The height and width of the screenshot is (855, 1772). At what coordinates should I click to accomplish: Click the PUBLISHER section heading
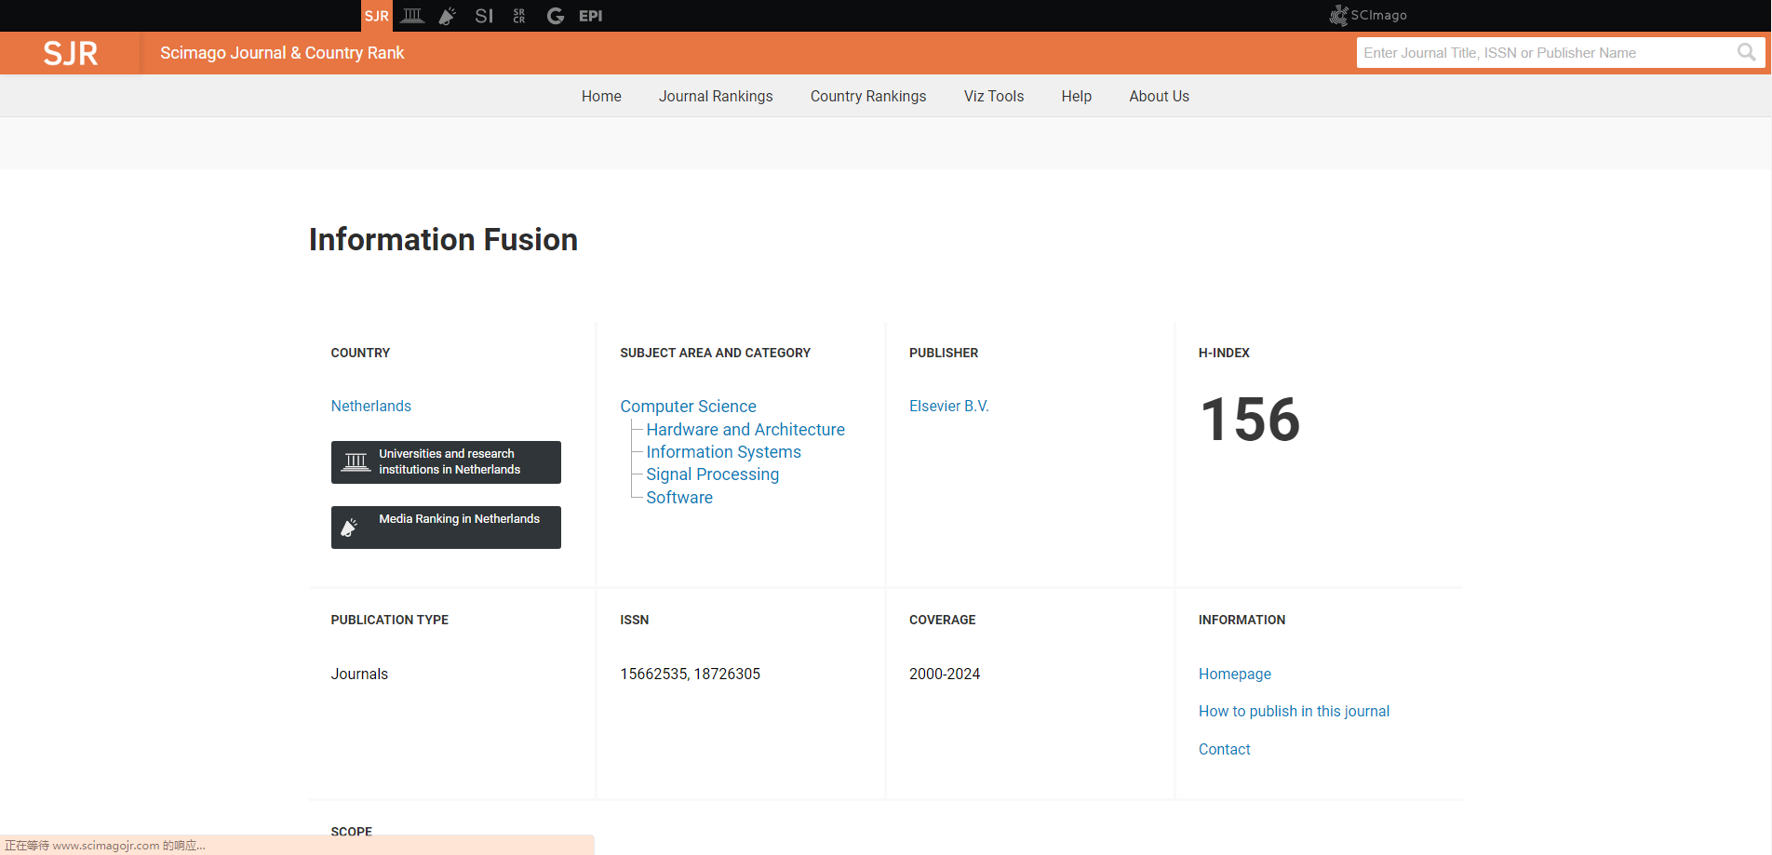pyautogui.click(x=944, y=353)
